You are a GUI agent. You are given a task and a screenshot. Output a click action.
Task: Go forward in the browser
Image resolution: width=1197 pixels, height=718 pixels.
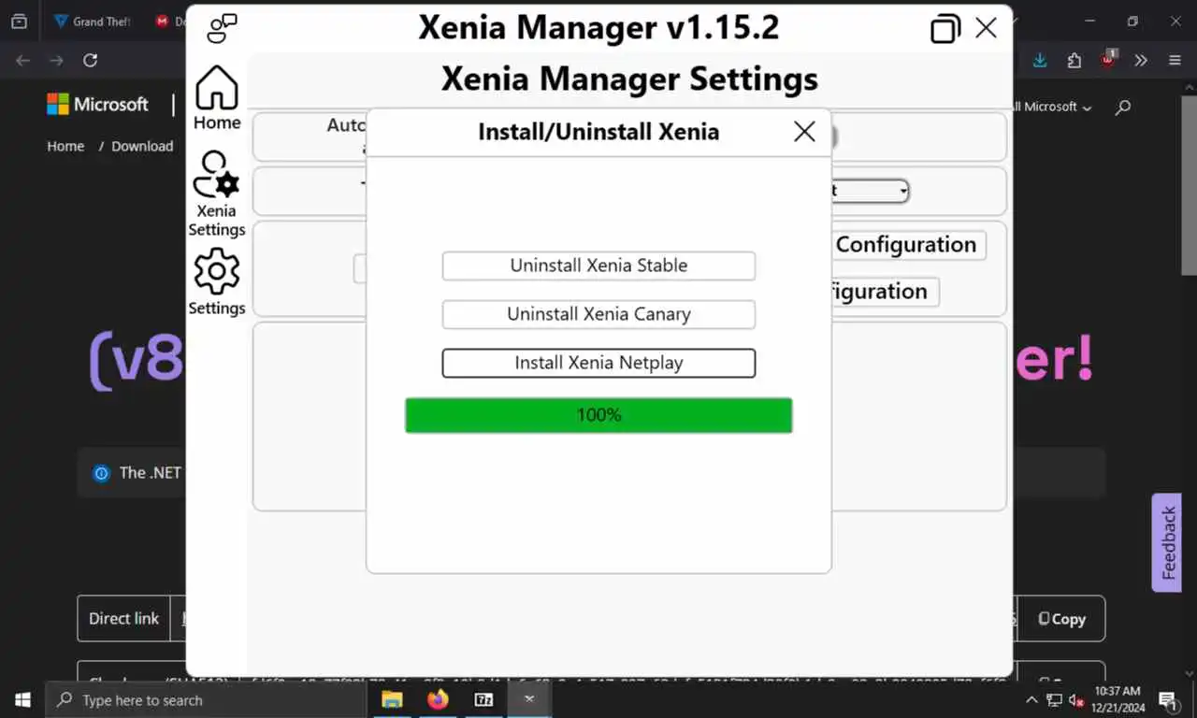coord(56,60)
